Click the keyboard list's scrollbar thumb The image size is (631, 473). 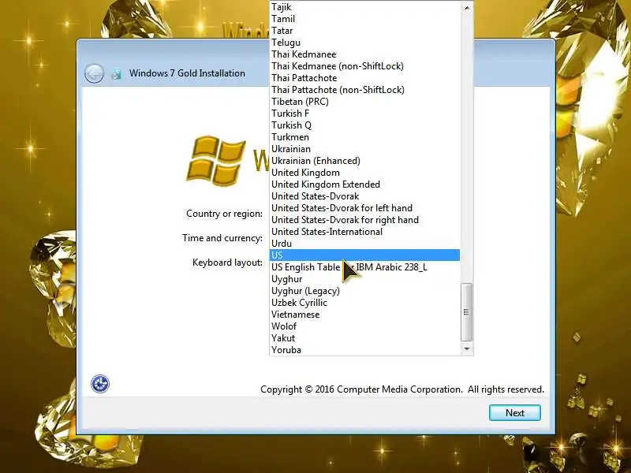[466, 312]
